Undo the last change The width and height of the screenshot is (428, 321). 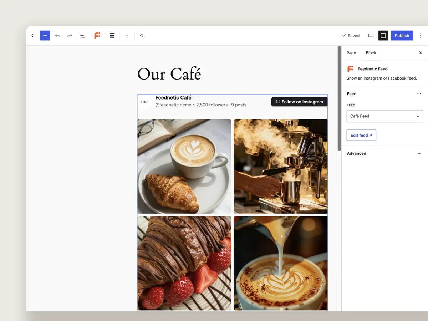coord(57,36)
